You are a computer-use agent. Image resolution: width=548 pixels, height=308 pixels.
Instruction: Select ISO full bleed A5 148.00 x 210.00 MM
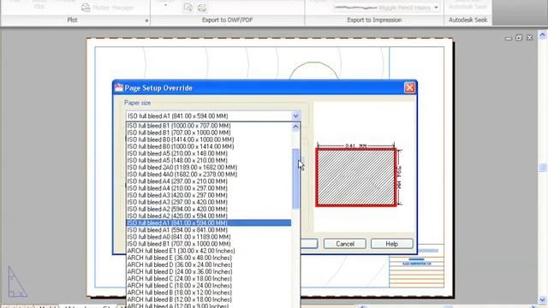pos(209,160)
